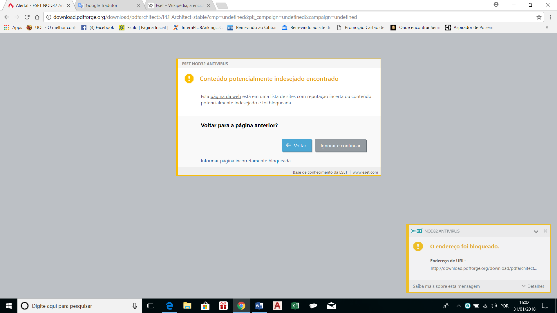Open the People icon in system tray
The height and width of the screenshot is (313, 557).
446,306
